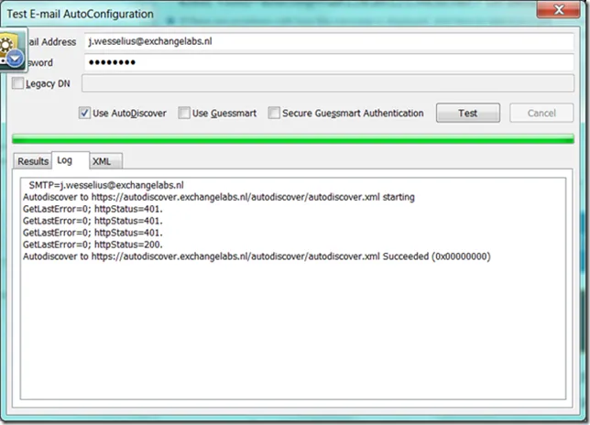Click the green progress bar

(x=293, y=139)
